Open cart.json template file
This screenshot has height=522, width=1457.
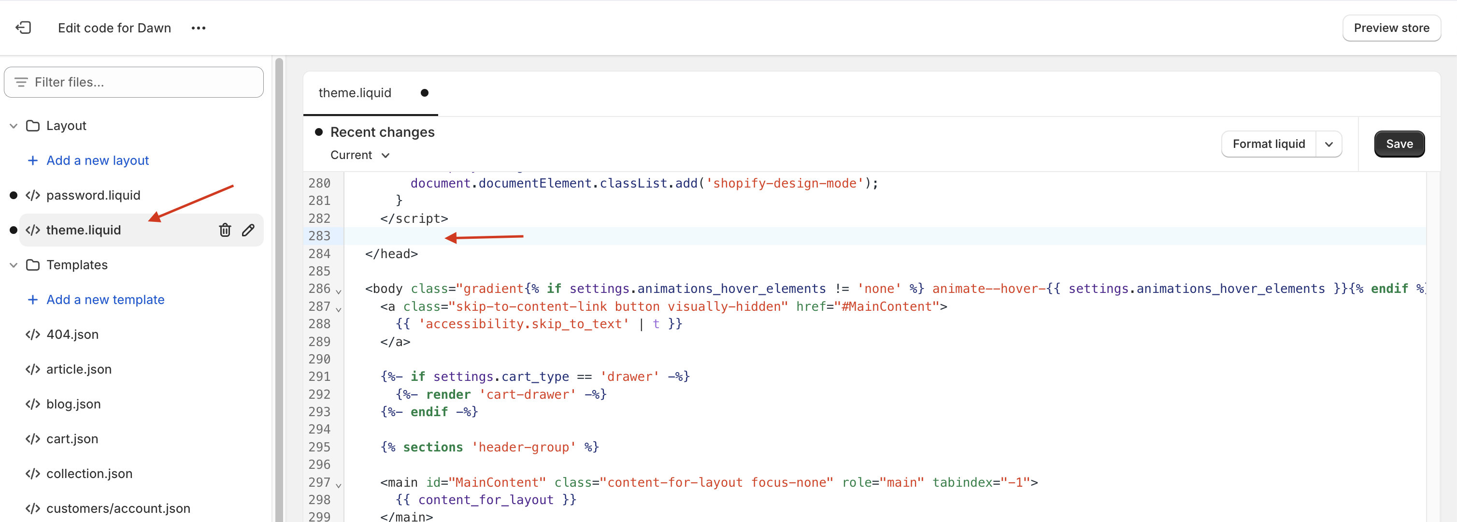(x=72, y=439)
